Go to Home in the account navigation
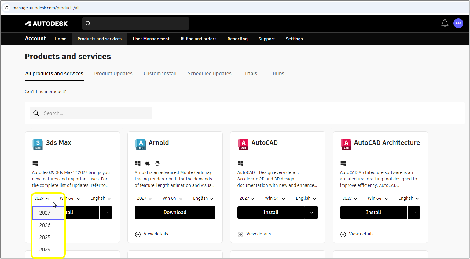470x259 pixels. coord(61,39)
